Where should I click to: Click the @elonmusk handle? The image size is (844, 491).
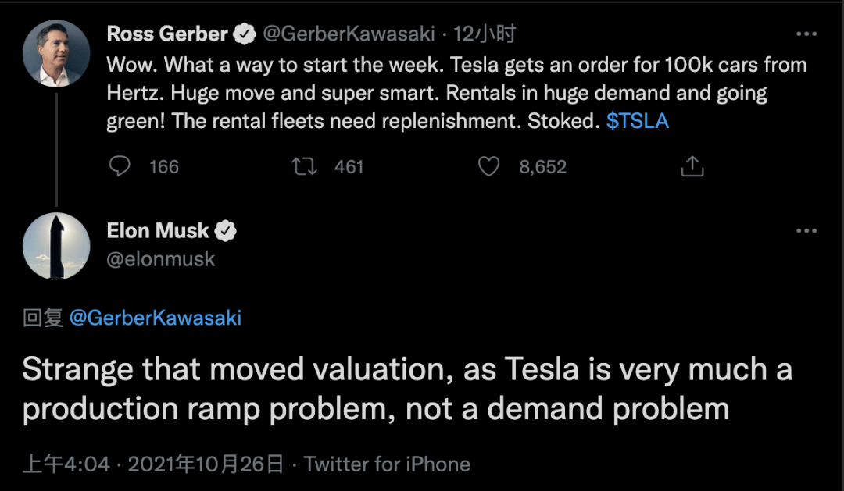(x=161, y=259)
